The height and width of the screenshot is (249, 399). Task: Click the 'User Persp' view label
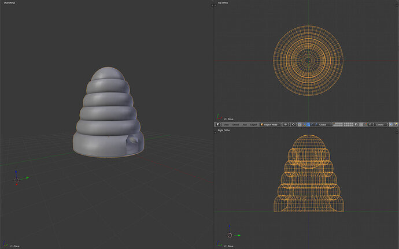pos(9,3)
